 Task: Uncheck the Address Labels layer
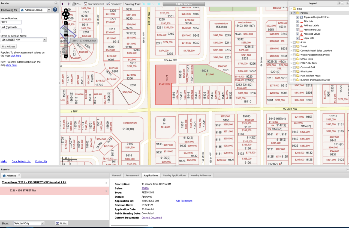pyautogui.click(x=297, y=25)
